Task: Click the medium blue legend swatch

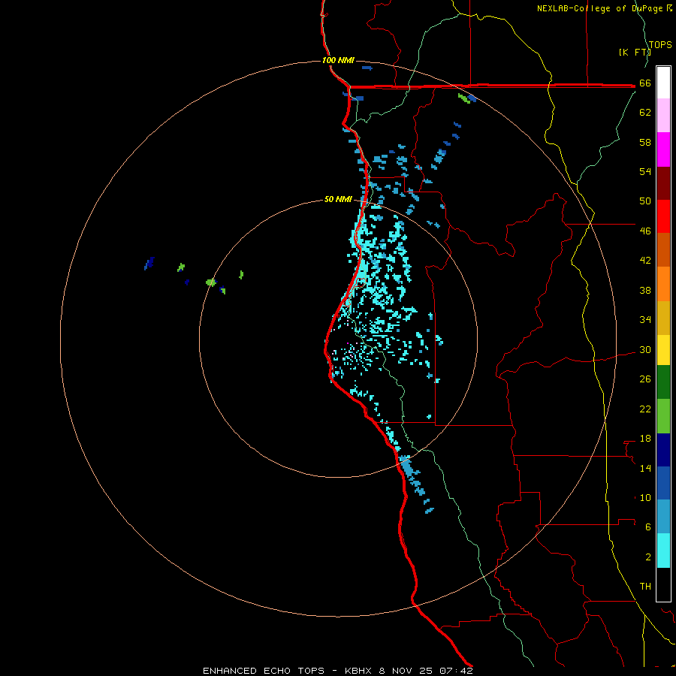Action: (x=663, y=483)
